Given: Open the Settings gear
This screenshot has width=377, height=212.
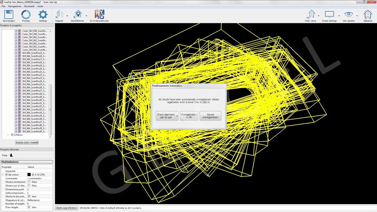Looking at the screenshot, I should pyautogui.click(x=43, y=15).
